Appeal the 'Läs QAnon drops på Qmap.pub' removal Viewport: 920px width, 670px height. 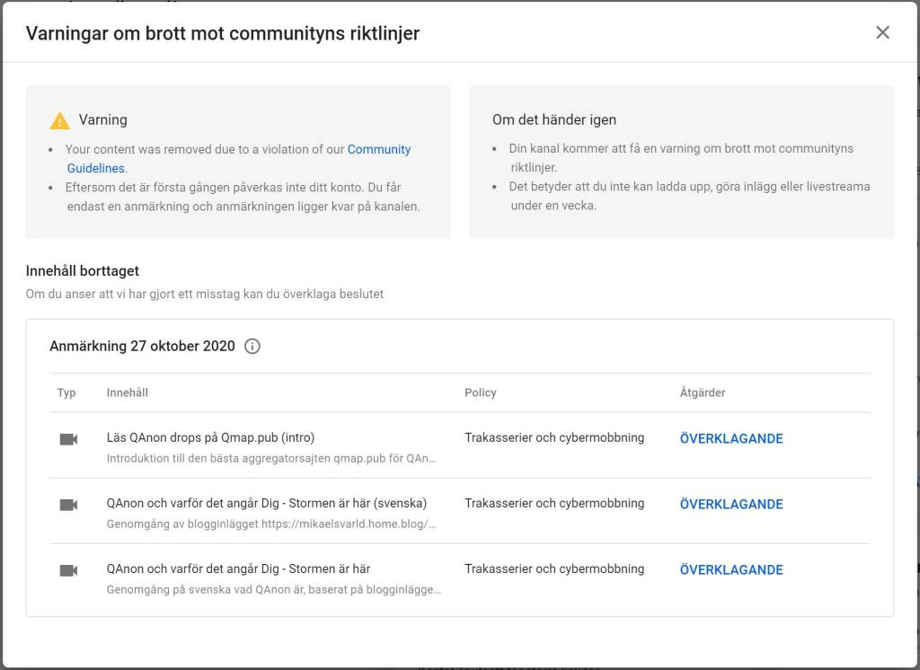(730, 439)
